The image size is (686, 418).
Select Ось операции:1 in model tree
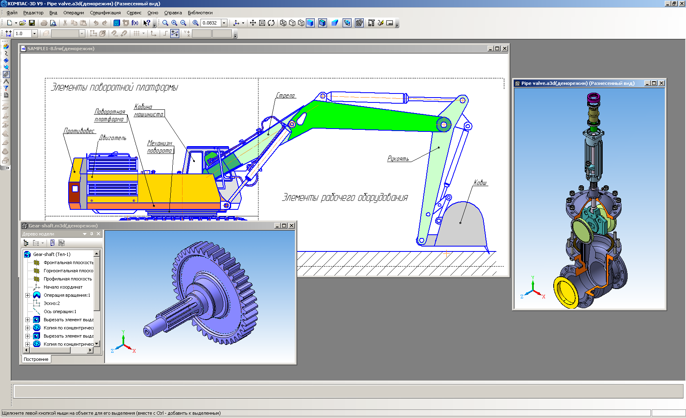pyautogui.click(x=60, y=311)
